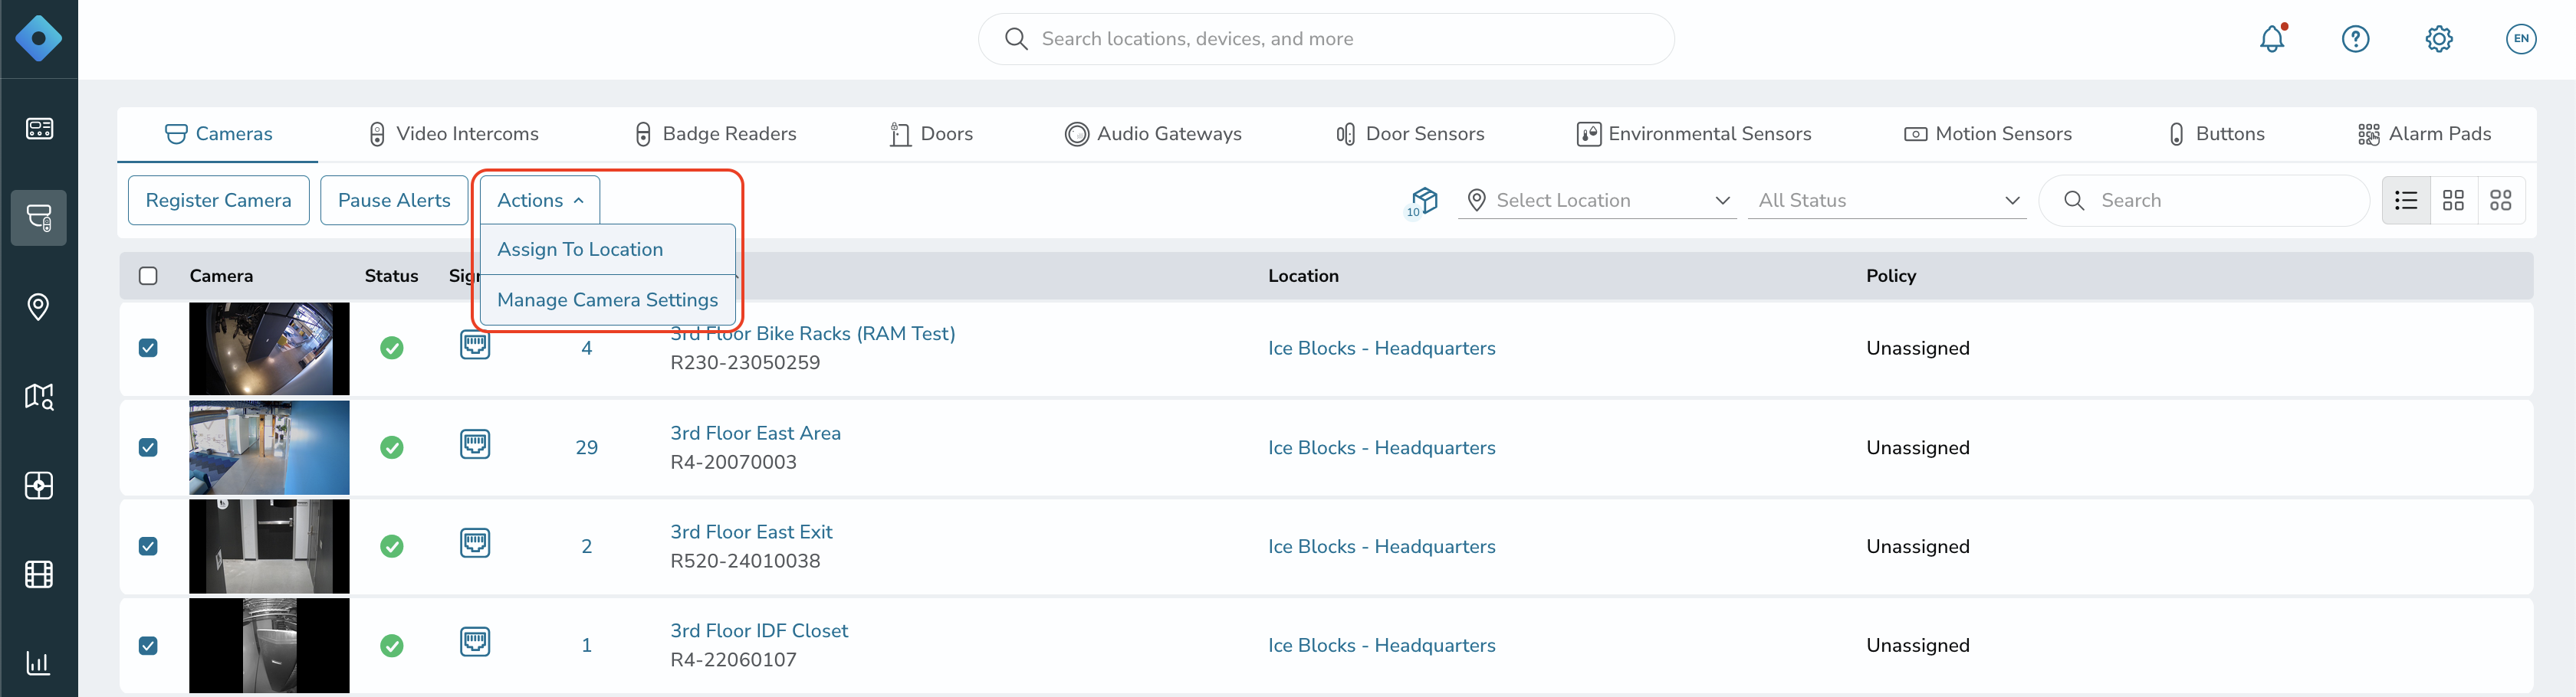The image size is (2576, 697).
Task: Switch to list view layout
Action: point(2406,201)
